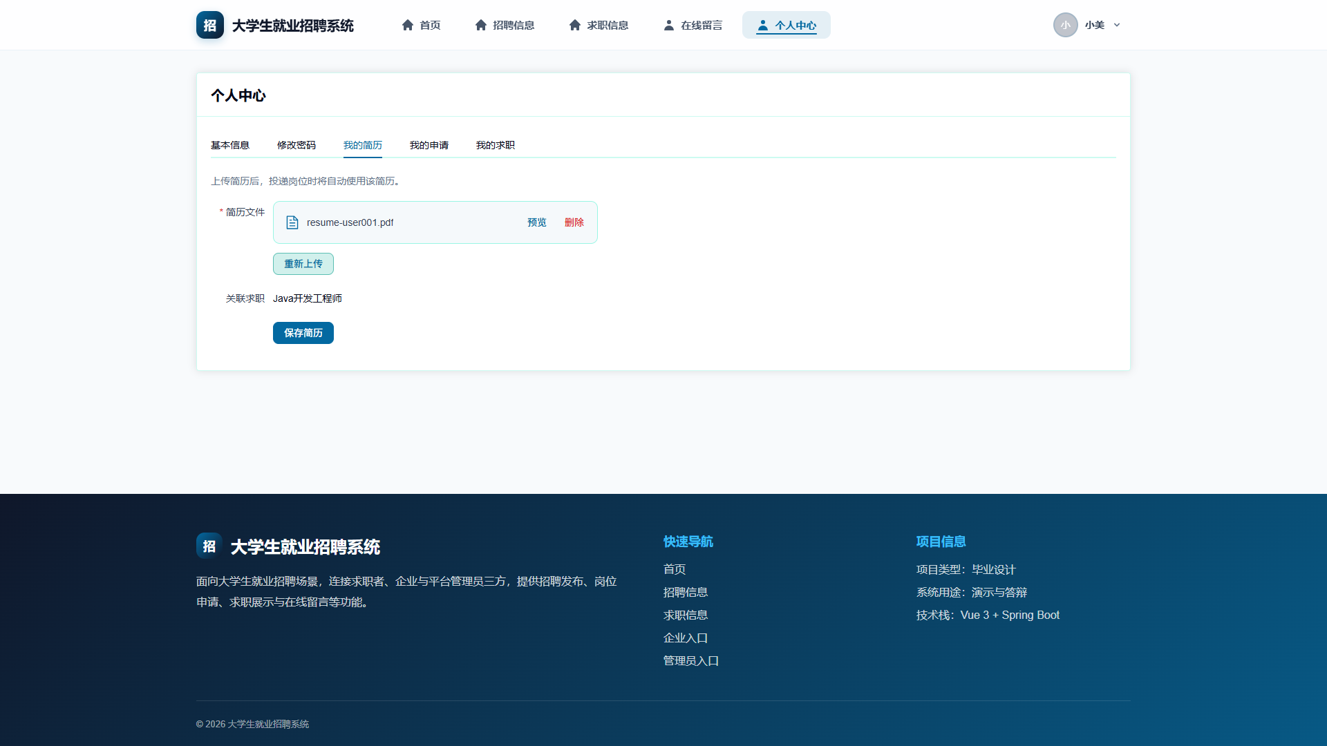Select the 我的简历 tab
Screen dimensions: 1327x746
tap(363, 145)
